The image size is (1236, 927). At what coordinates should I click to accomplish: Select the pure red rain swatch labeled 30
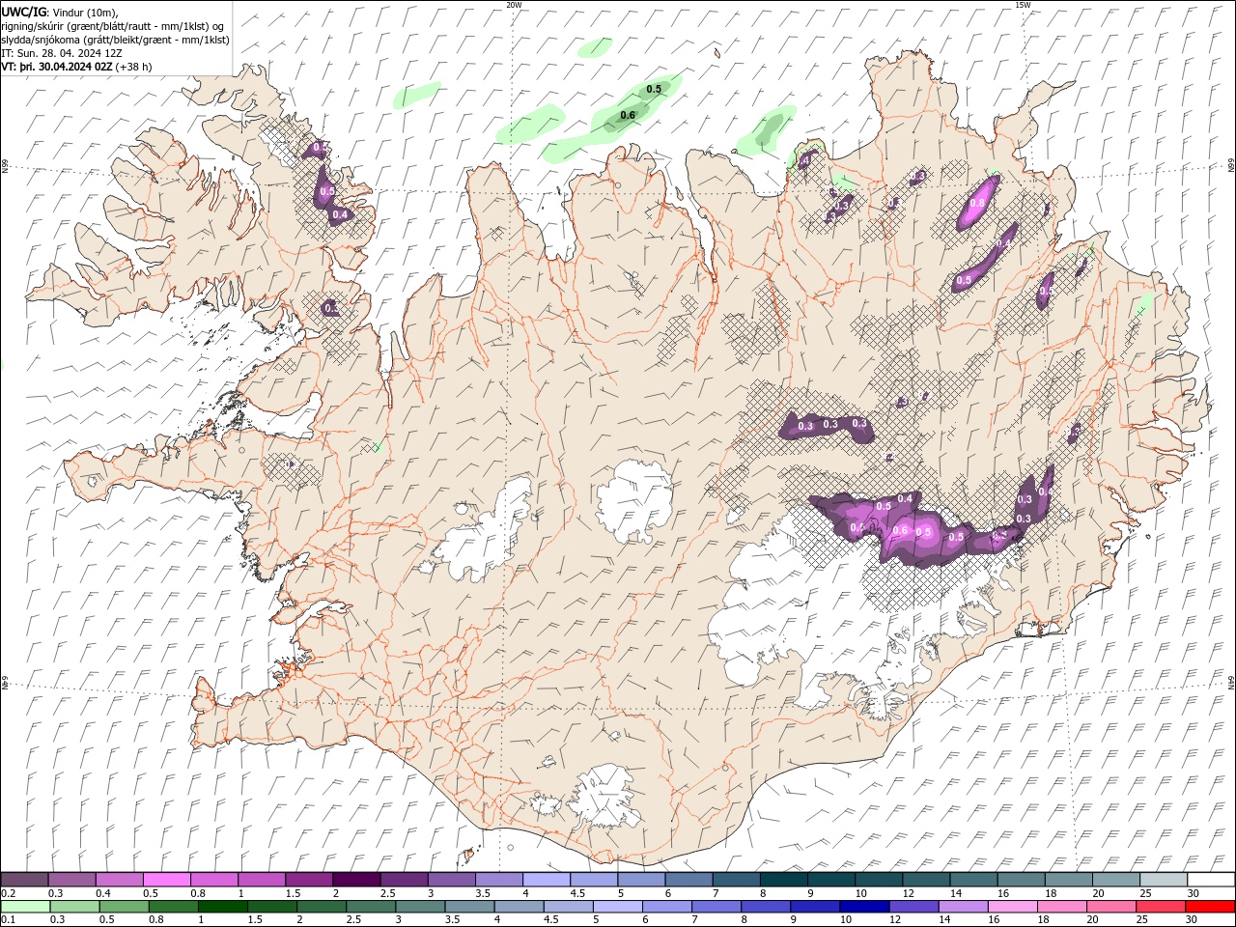[1210, 907]
